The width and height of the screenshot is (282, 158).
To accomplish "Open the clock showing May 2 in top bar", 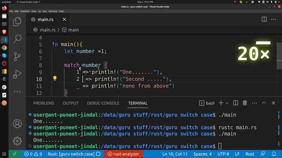I will [145, 2].
